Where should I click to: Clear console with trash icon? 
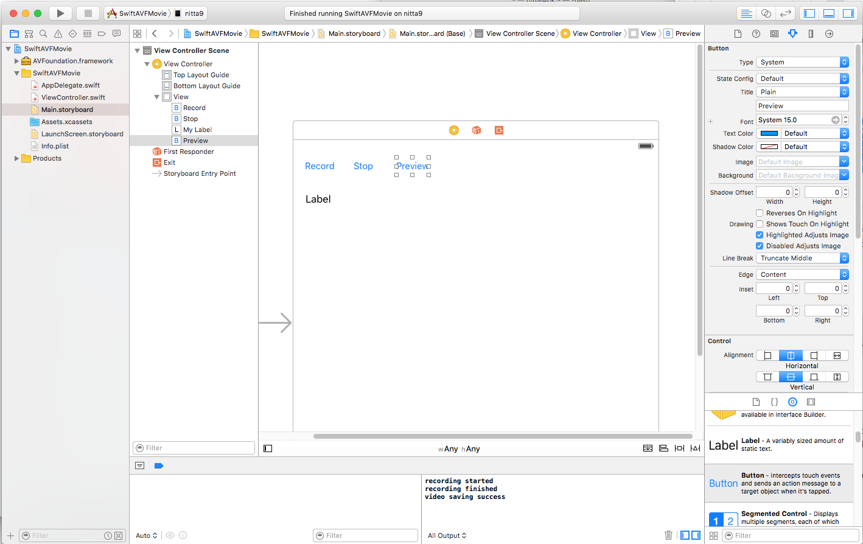pos(668,535)
